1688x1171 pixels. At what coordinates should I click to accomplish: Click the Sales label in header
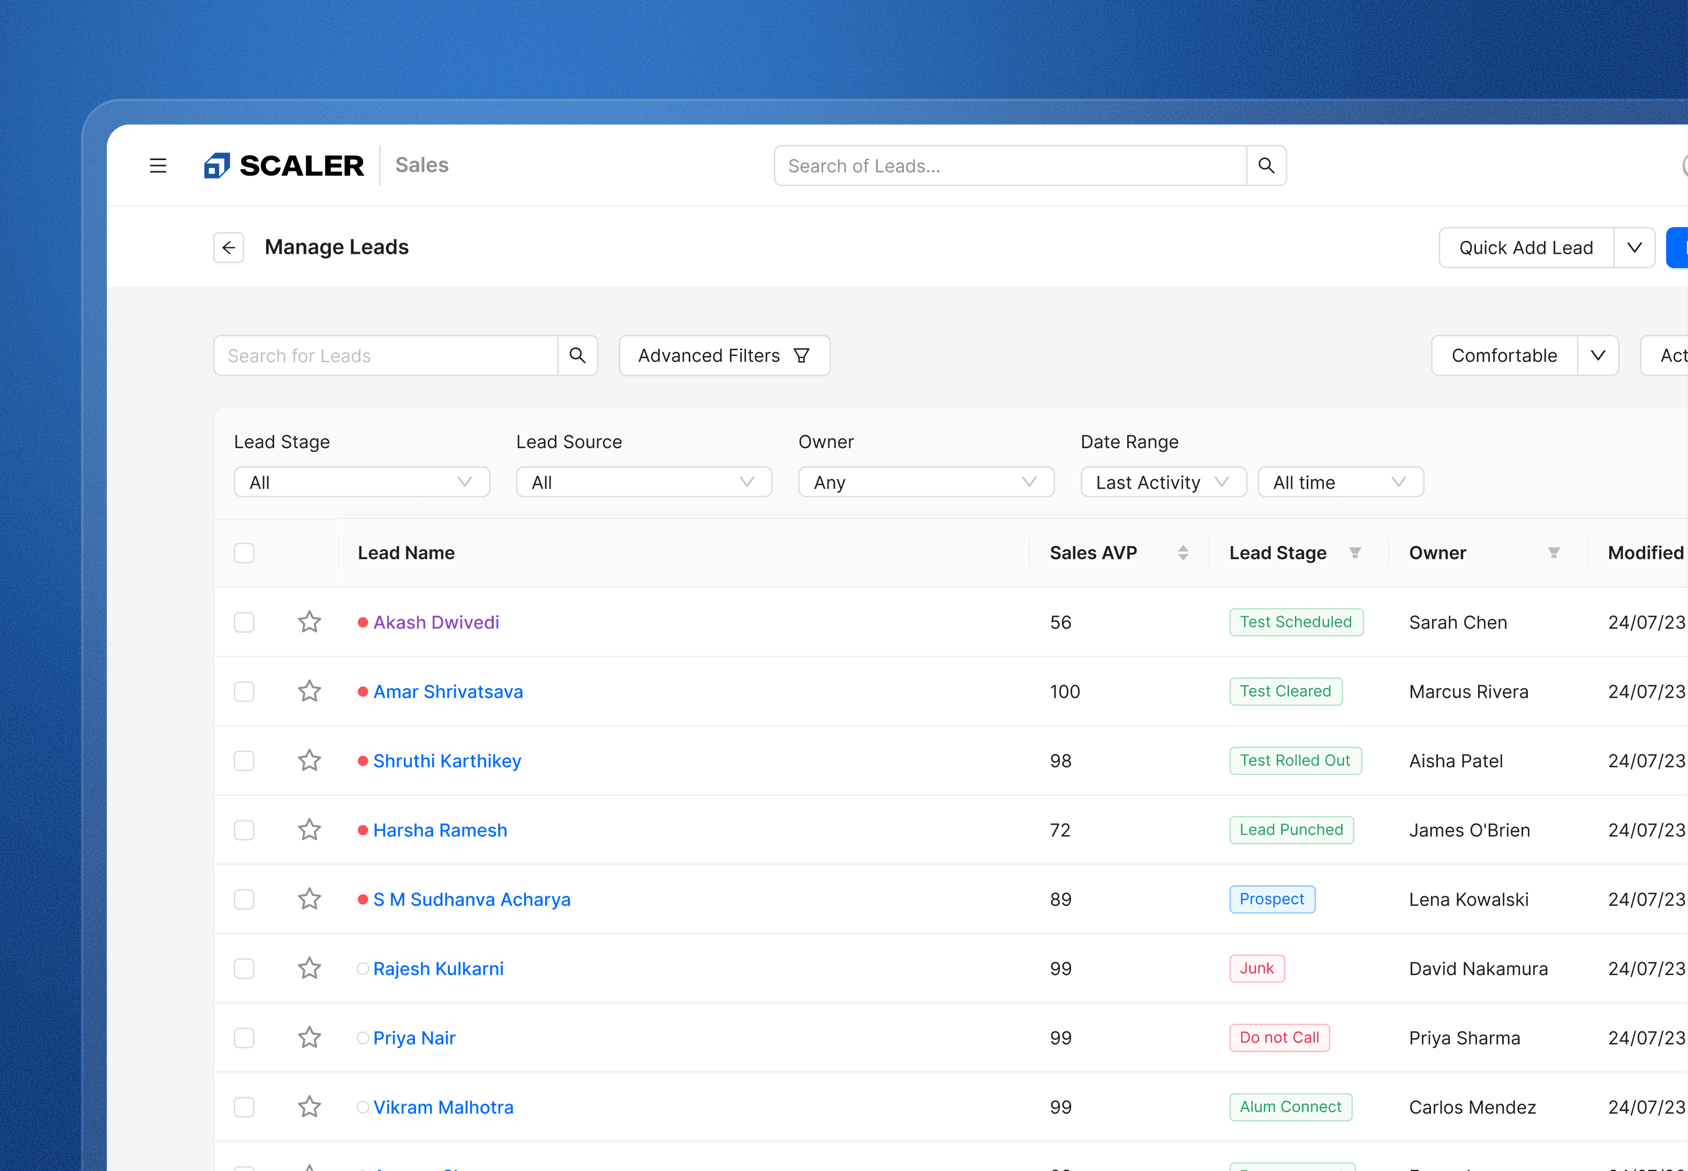[422, 165]
